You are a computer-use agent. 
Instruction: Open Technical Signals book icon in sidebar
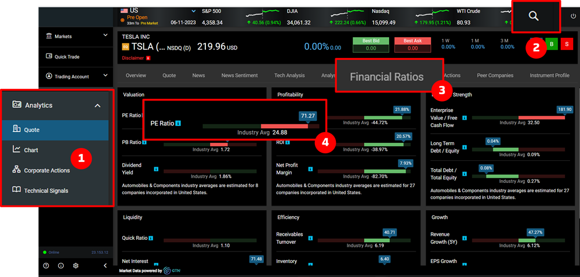point(16,190)
